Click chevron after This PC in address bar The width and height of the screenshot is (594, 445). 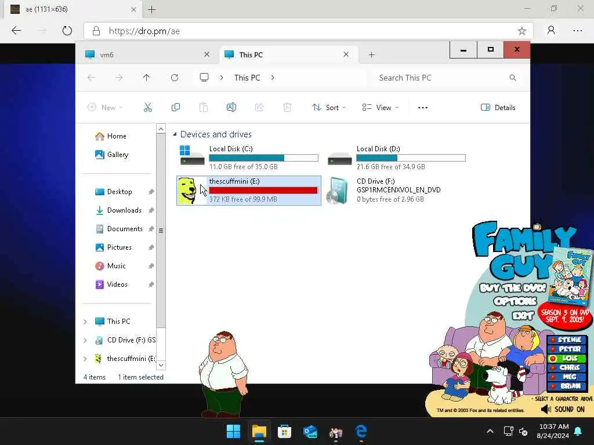pyautogui.click(x=273, y=78)
